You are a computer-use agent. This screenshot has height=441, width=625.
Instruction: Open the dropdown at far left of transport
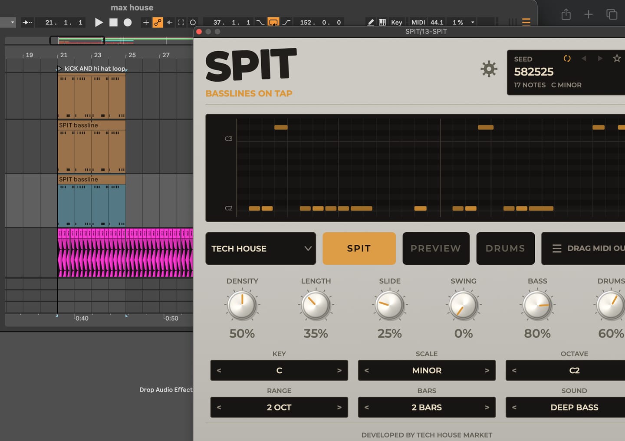8,22
